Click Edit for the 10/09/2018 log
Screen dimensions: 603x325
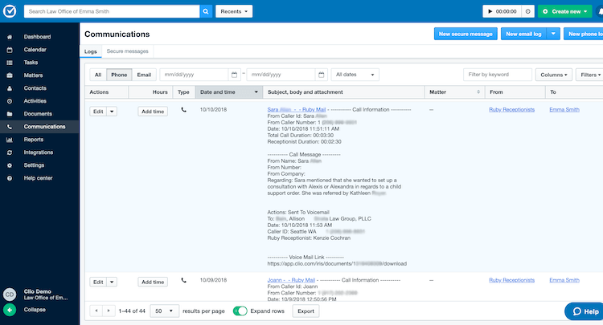[x=98, y=282]
